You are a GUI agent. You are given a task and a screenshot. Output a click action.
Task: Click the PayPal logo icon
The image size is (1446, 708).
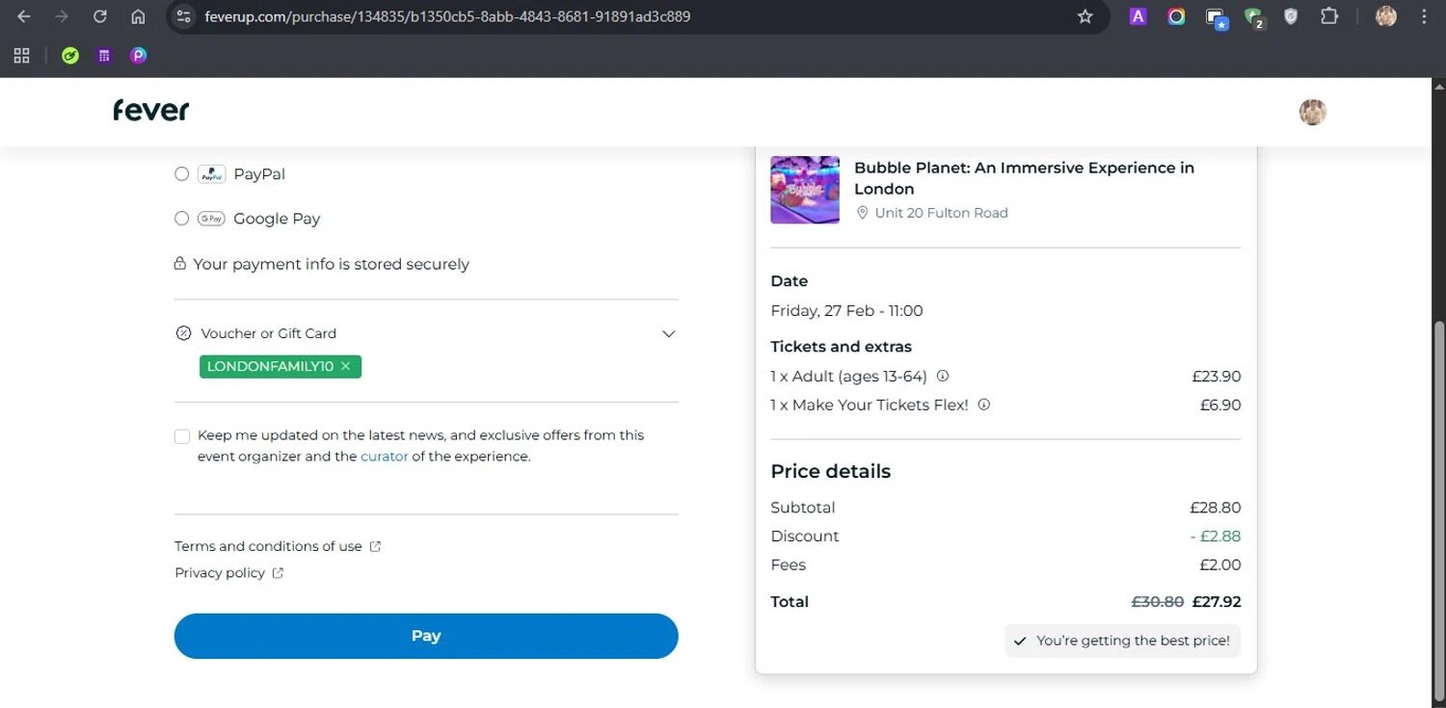[211, 174]
